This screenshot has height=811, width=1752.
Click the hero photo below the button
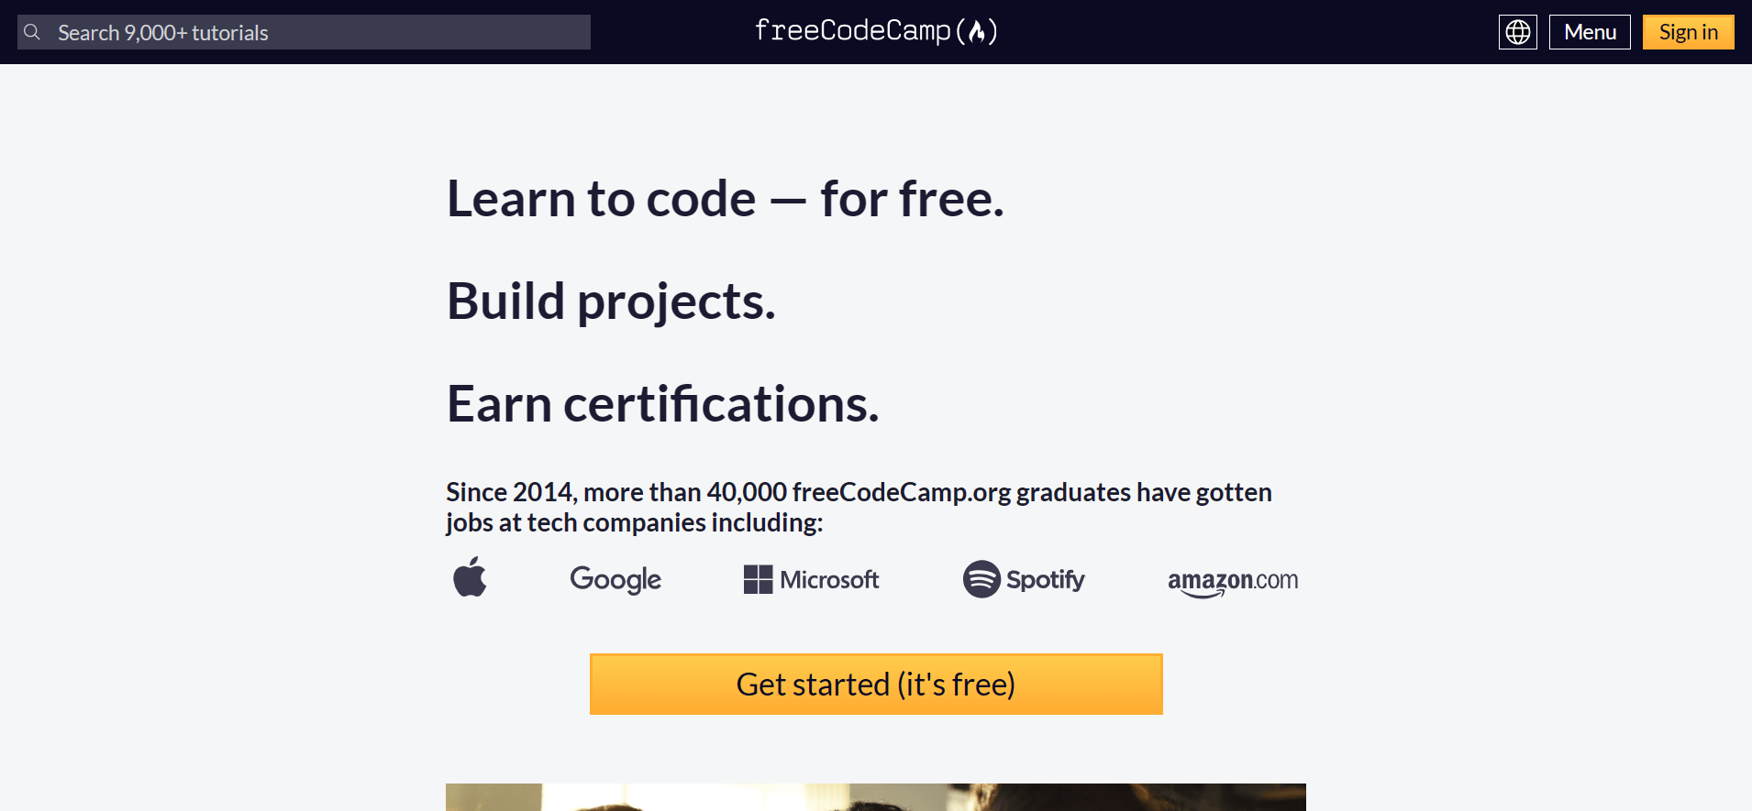click(875, 796)
